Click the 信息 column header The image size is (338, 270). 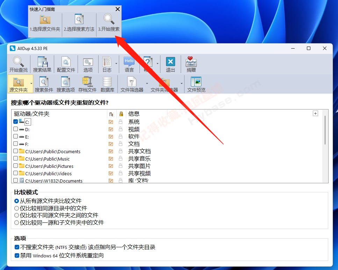click(x=134, y=114)
